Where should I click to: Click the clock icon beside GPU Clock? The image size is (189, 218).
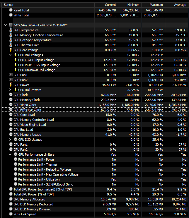click(11, 95)
